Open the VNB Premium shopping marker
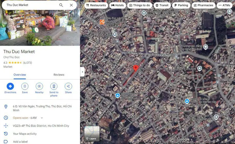The image size is (235, 144). click(117, 95)
